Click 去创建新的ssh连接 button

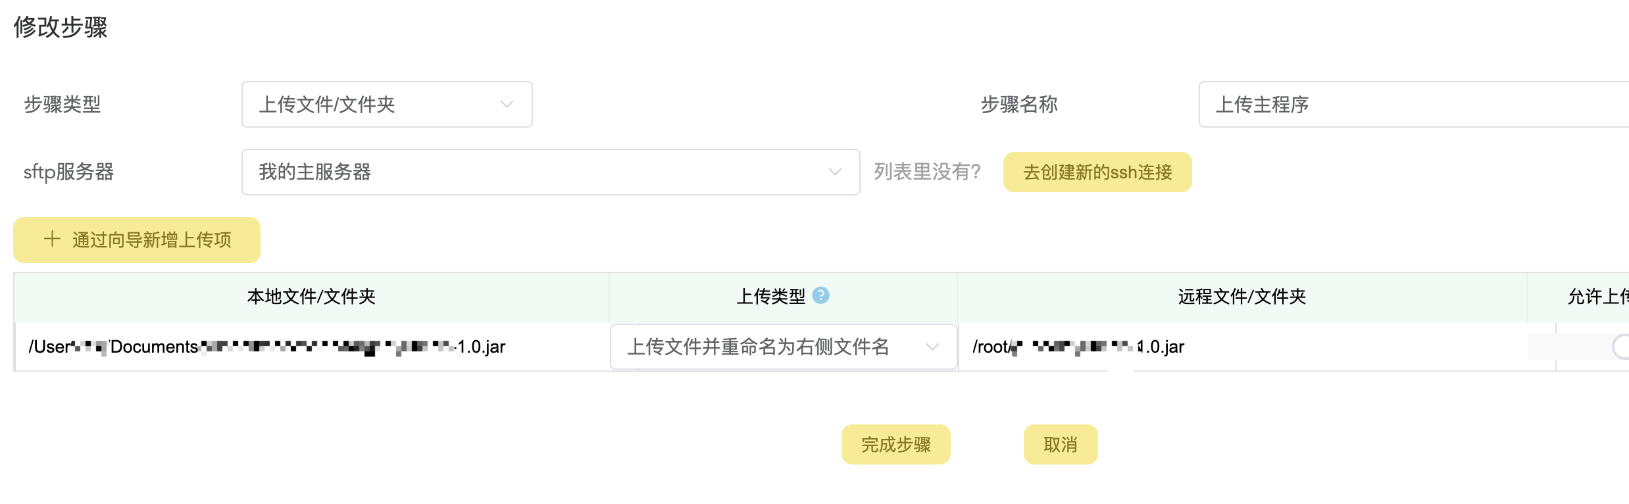[x=1097, y=172]
